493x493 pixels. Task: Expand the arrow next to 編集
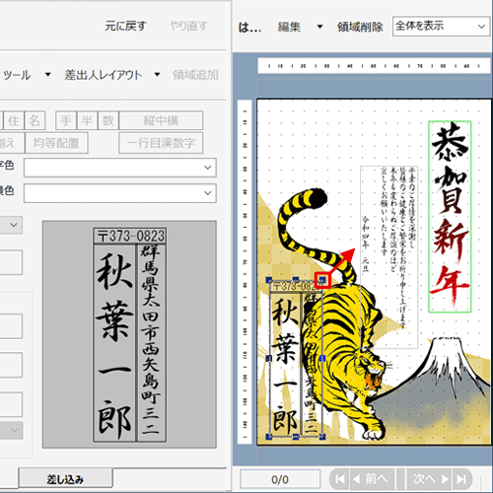tap(319, 27)
